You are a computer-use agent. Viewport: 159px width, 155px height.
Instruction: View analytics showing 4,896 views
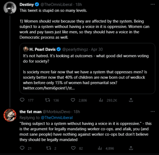tap(100, 148)
